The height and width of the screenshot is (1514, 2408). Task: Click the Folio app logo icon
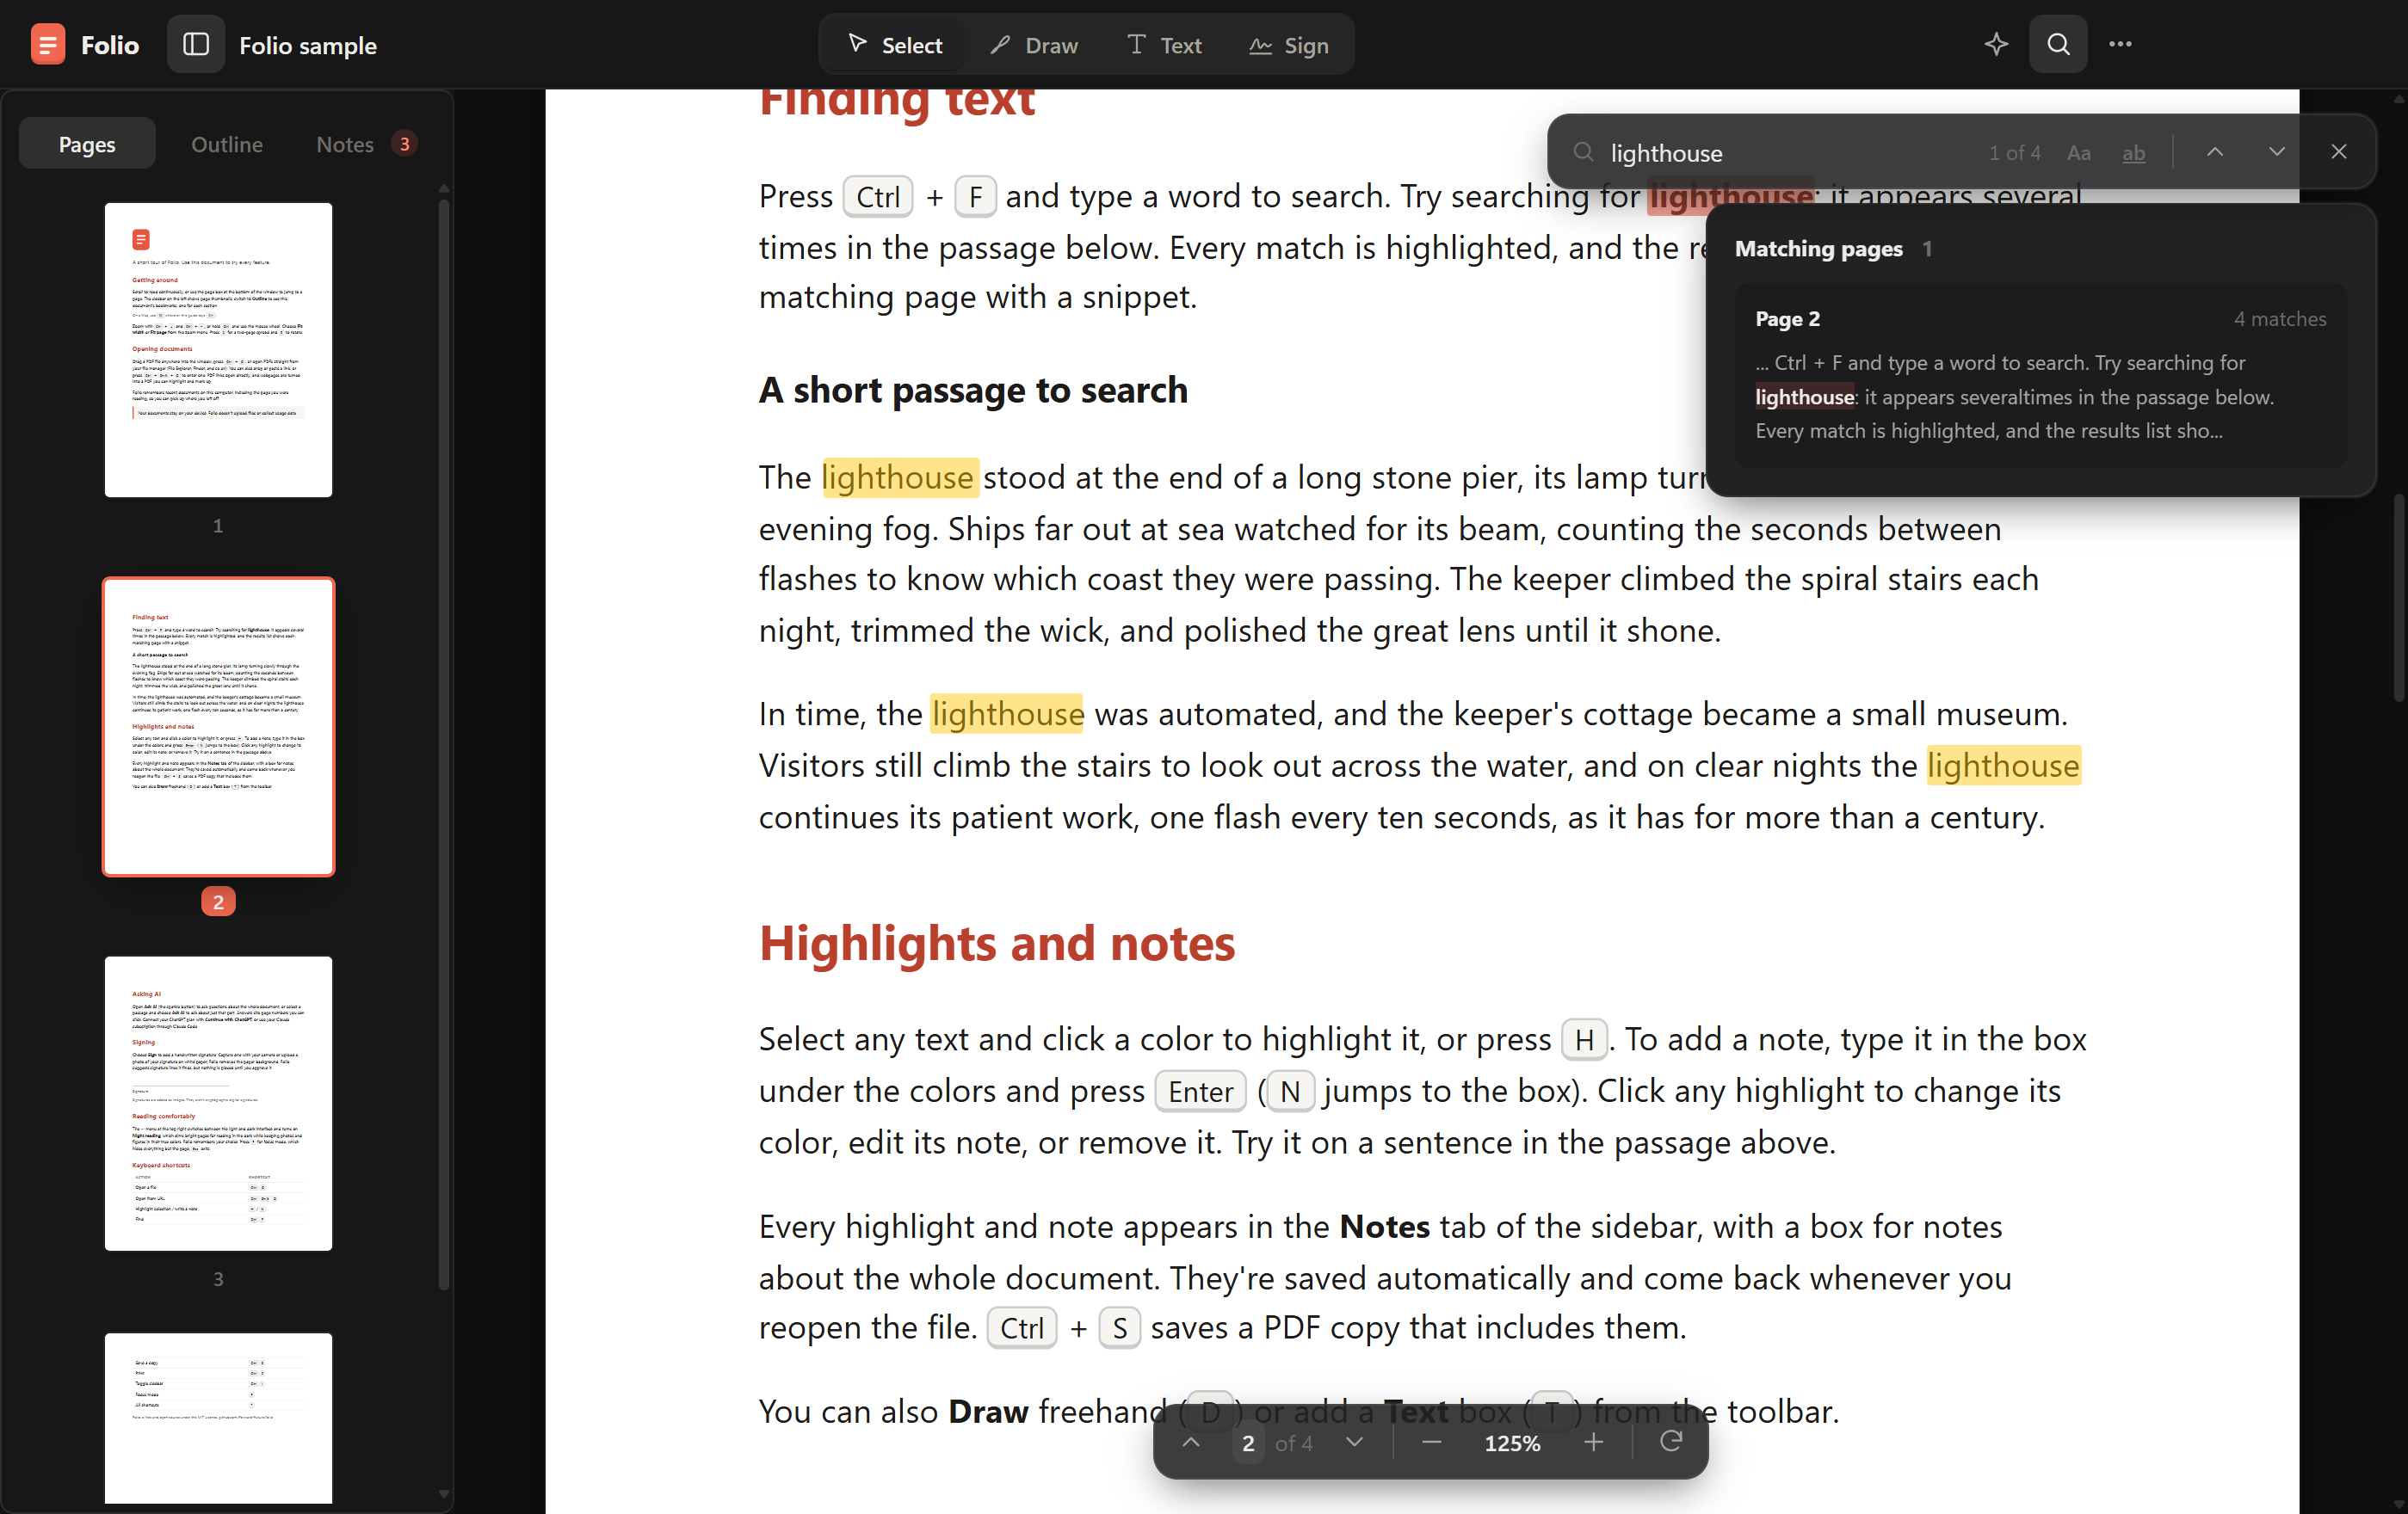[x=47, y=45]
